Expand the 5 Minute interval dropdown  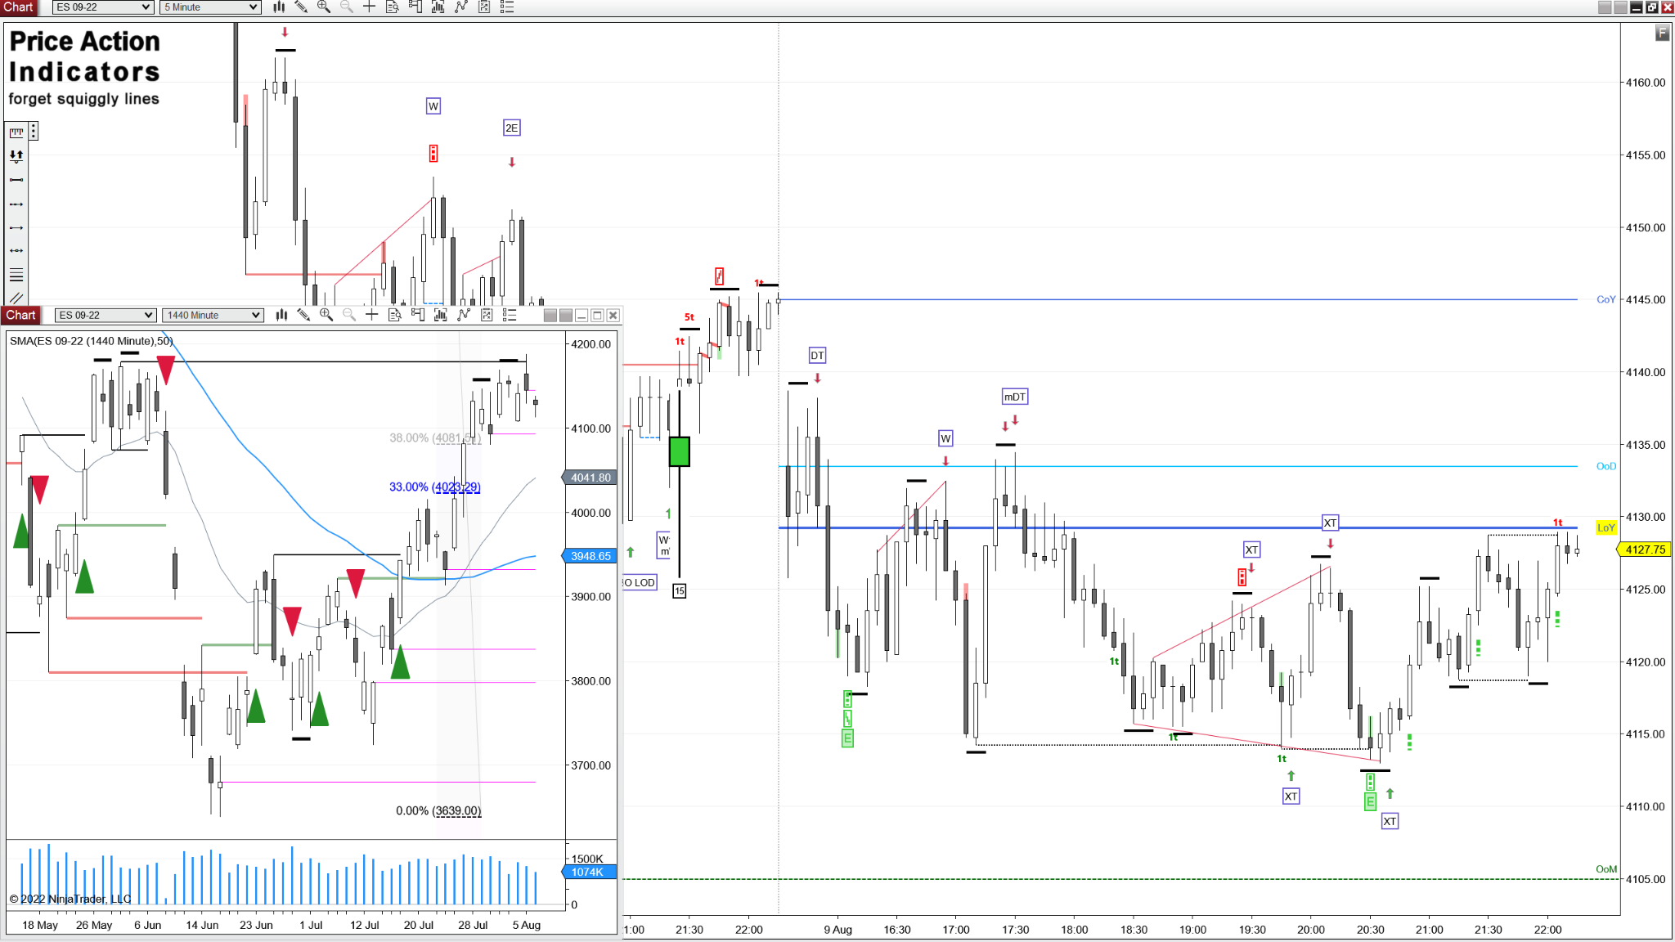[211, 7]
